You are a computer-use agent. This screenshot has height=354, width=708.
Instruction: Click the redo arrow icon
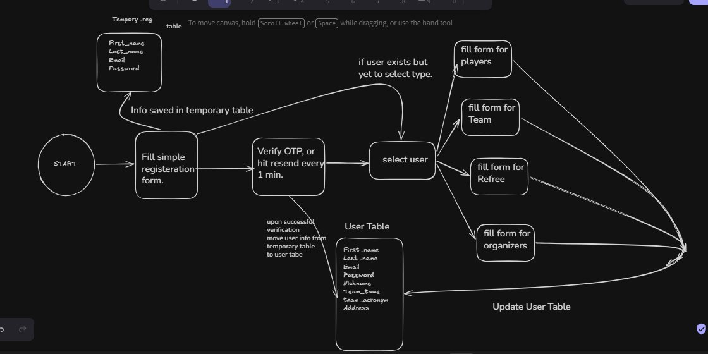point(23,329)
